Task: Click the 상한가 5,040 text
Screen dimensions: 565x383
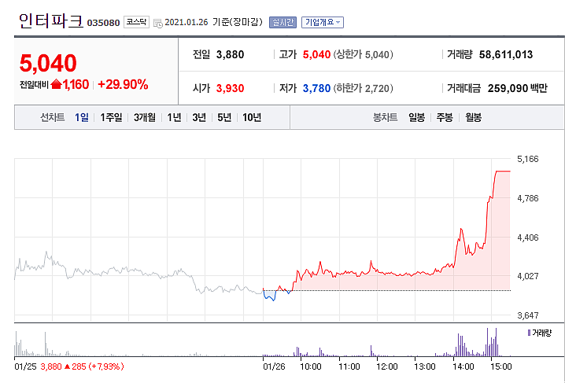Action: point(364,55)
